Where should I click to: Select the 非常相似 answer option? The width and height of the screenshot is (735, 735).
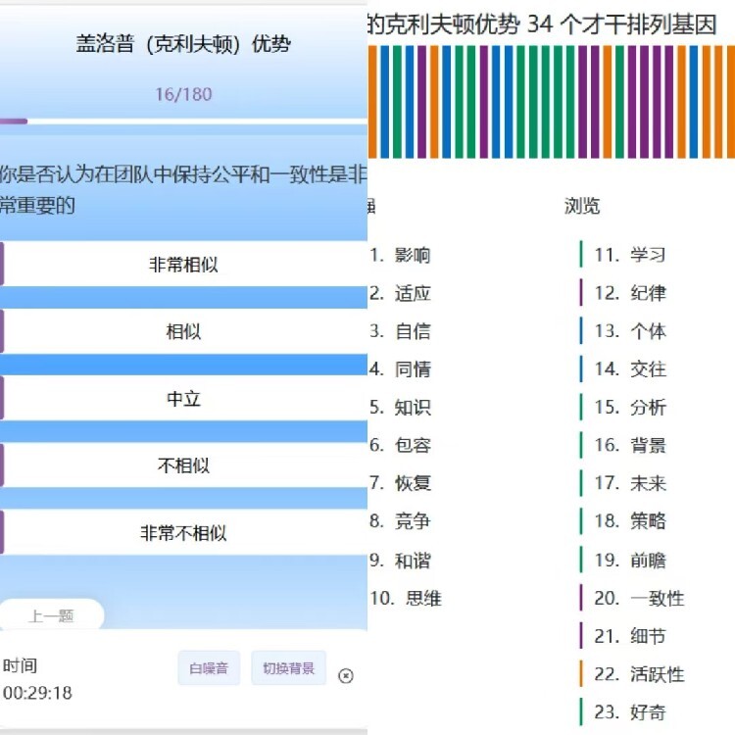click(x=183, y=264)
